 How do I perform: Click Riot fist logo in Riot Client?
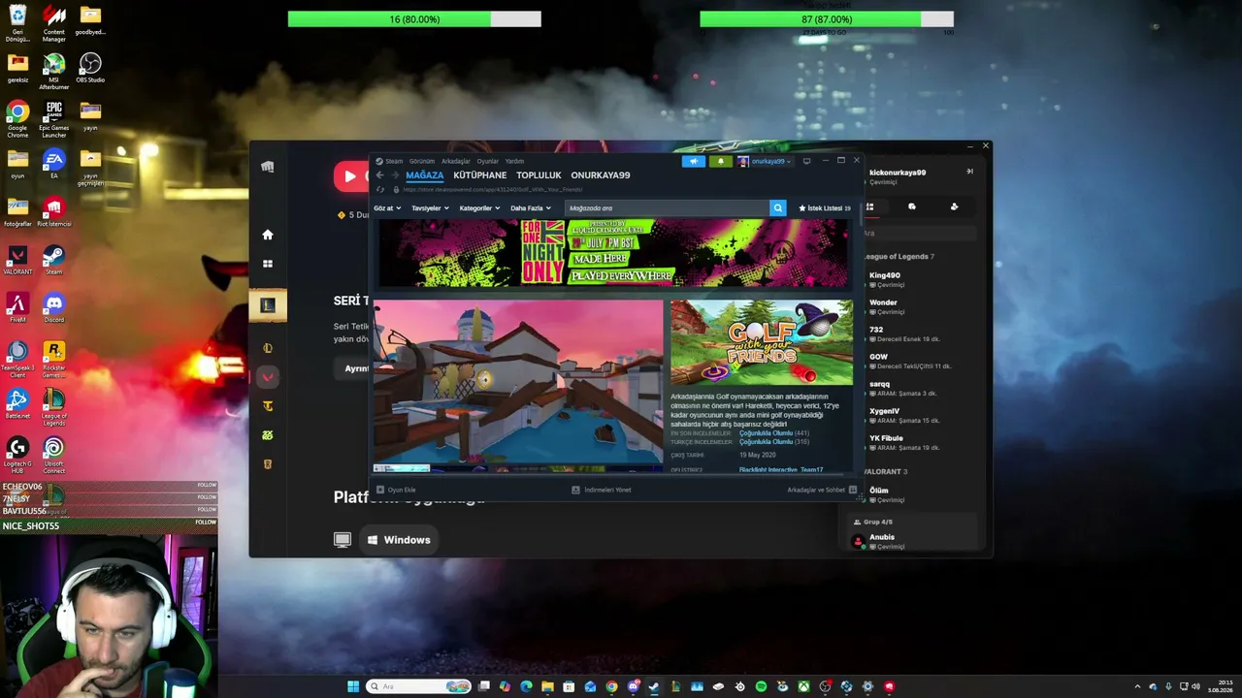tap(268, 167)
